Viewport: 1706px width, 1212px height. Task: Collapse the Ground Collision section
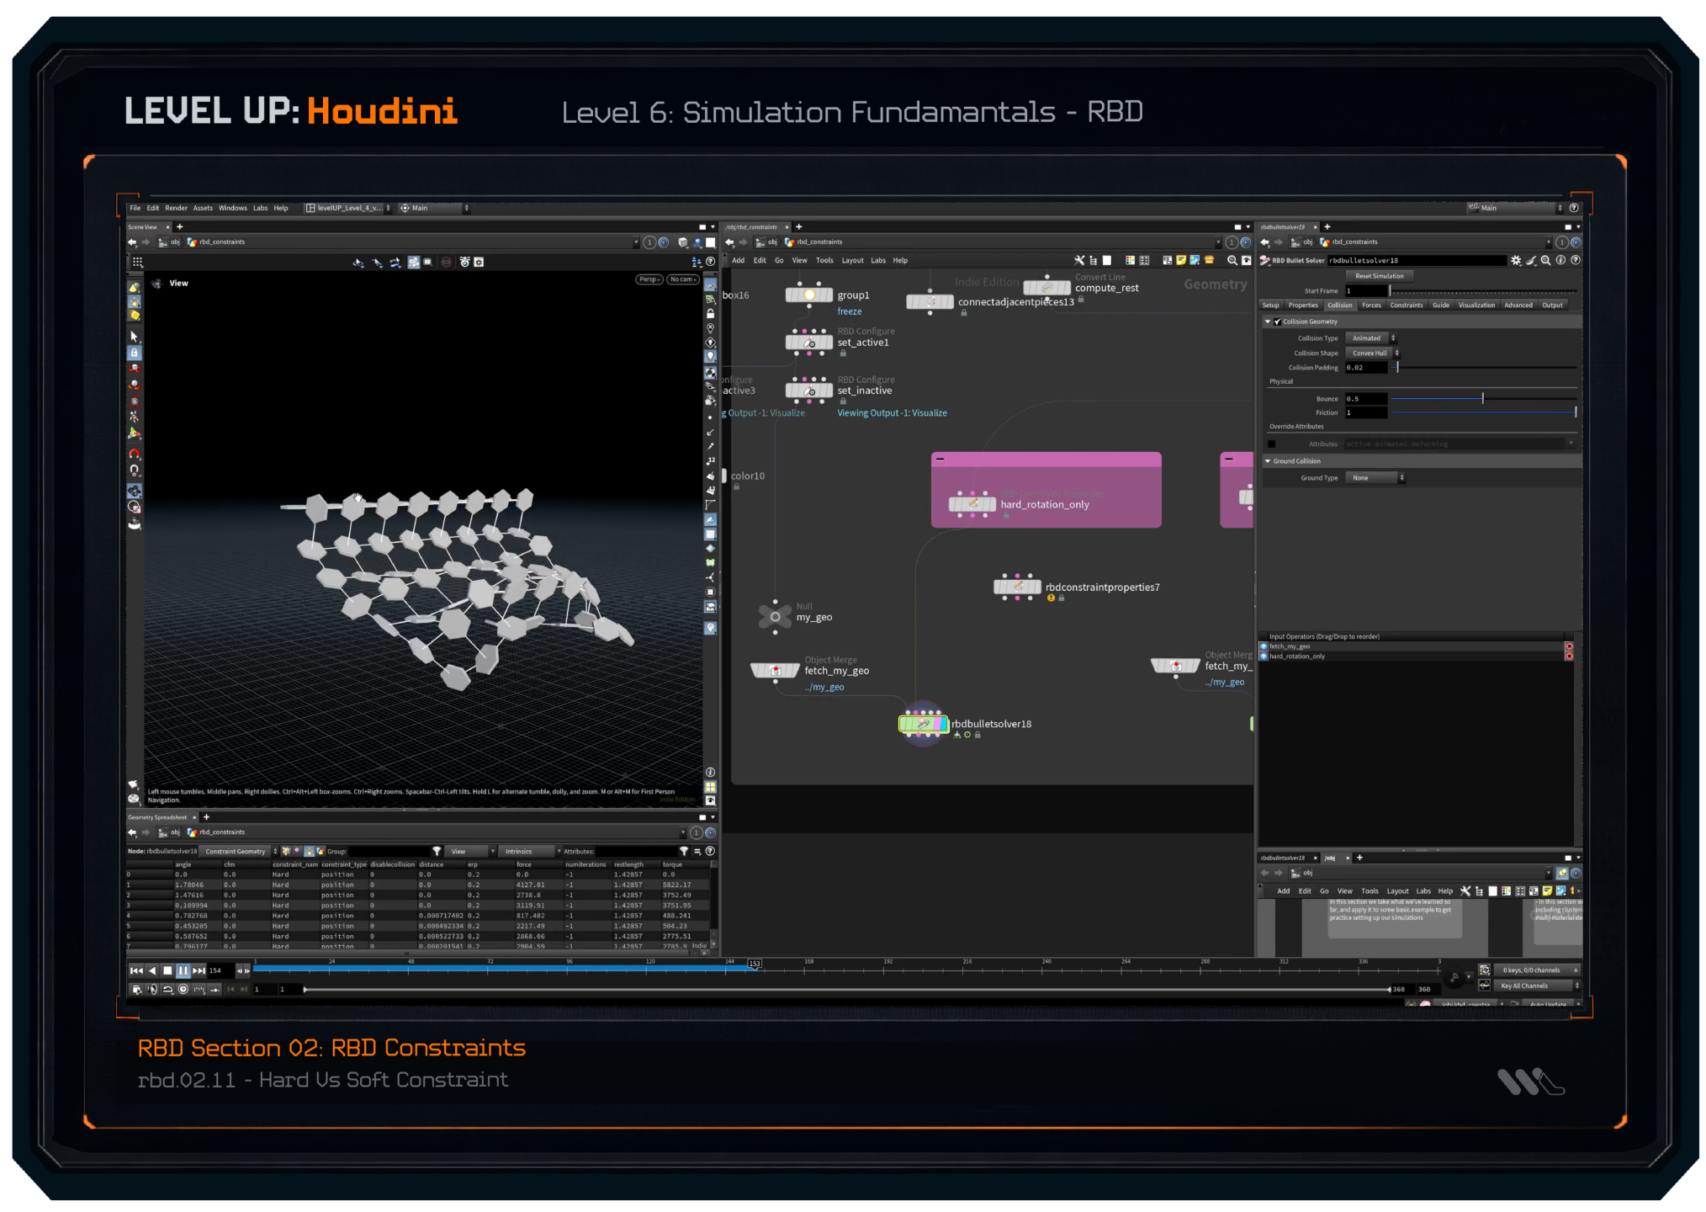[x=1268, y=461]
